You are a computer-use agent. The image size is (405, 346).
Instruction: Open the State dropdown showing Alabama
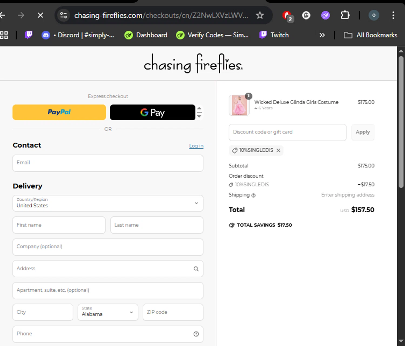[x=108, y=312]
